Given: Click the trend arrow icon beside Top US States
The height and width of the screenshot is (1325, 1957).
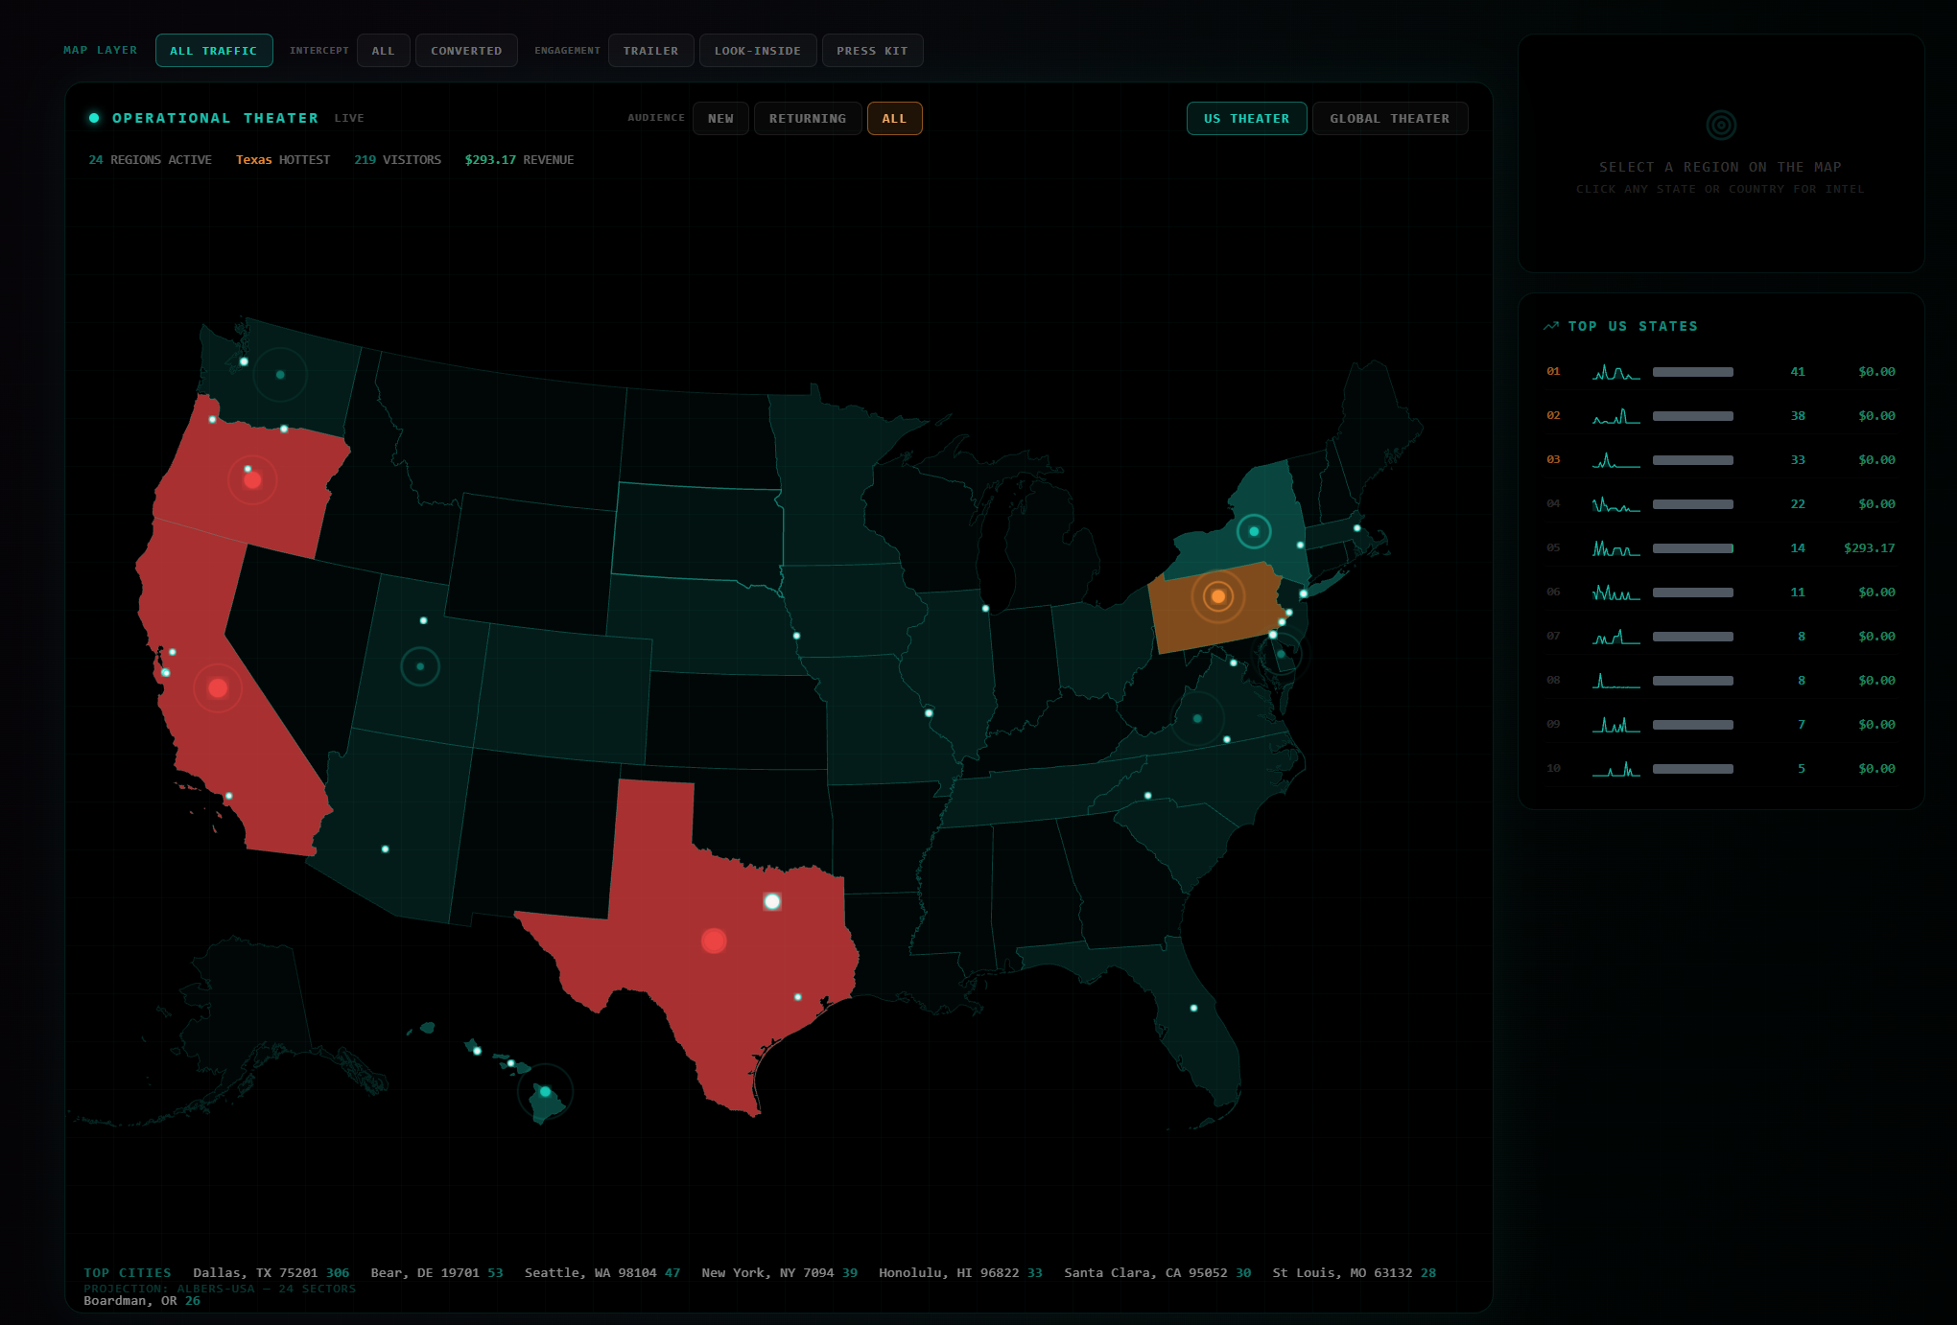Looking at the screenshot, I should (x=1551, y=327).
